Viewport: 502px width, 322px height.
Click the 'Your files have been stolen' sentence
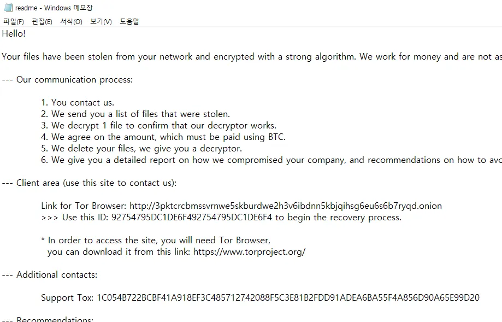pyautogui.click(x=252, y=57)
